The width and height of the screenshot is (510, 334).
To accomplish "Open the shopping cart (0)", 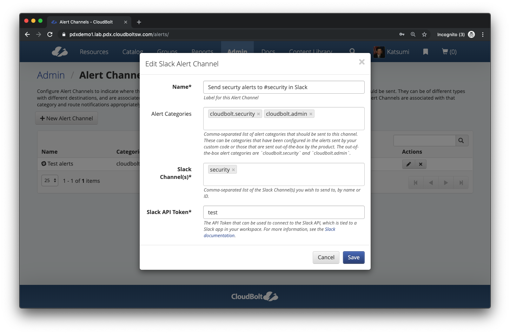I will click(449, 52).
